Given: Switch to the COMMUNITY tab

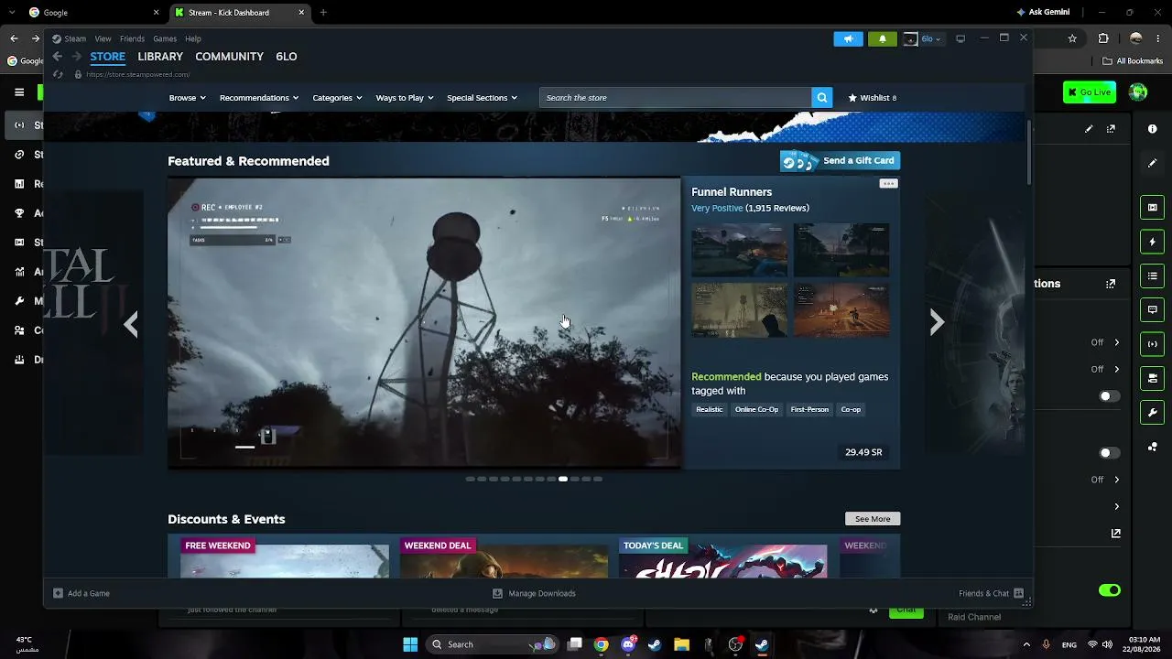Looking at the screenshot, I should tap(229, 57).
